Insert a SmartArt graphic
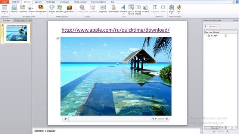This screenshot has width=239, height=134. 60,7
